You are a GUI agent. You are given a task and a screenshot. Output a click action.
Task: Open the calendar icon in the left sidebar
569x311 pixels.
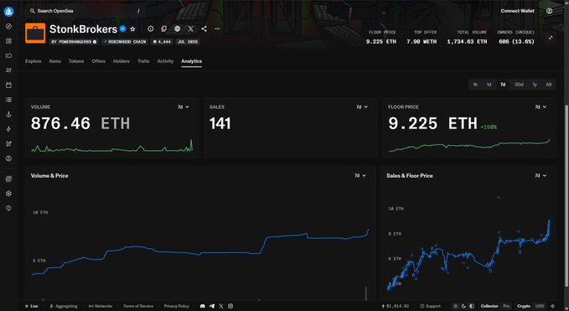(x=8, y=85)
